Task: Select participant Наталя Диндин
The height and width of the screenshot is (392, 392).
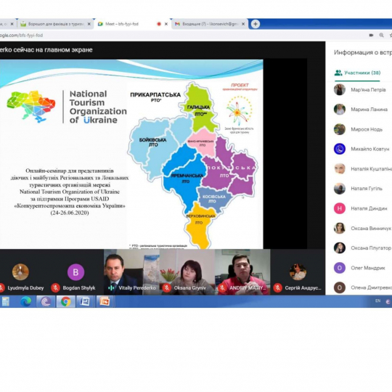Action: 363,208
